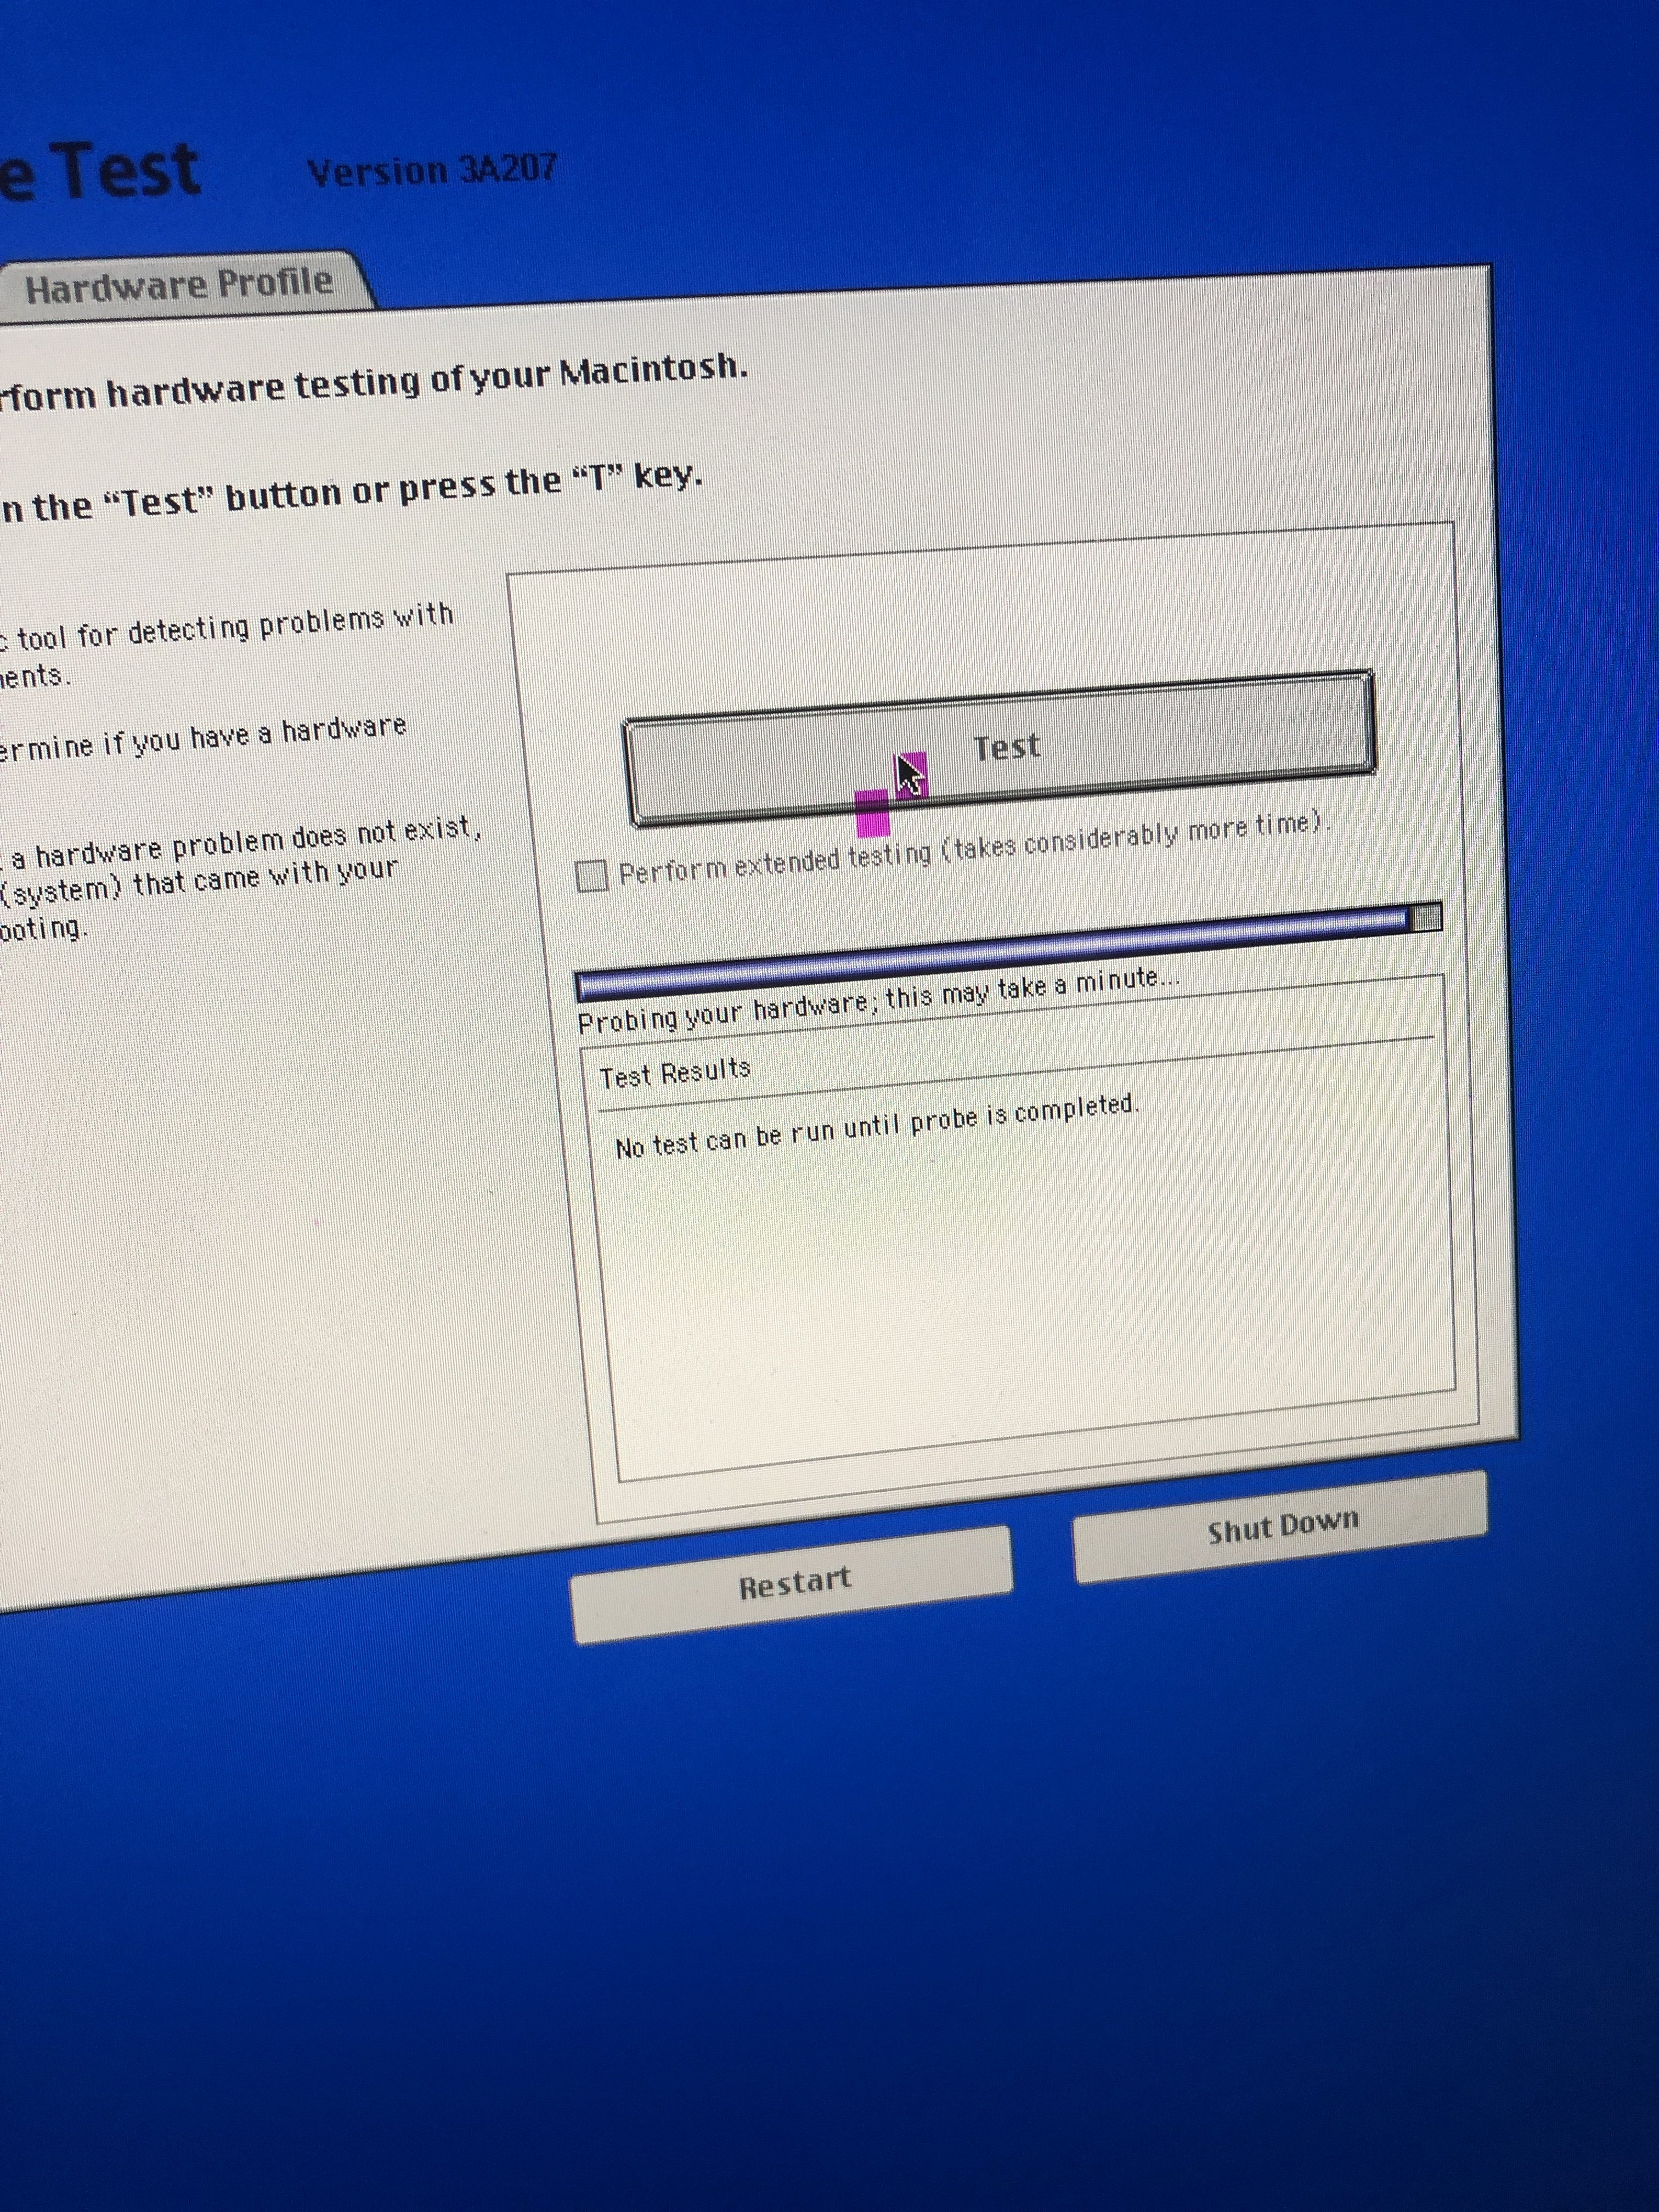Click the Version 3A207 label
Image resolution: width=1659 pixels, height=2212 pixels.
click(432, 171)
